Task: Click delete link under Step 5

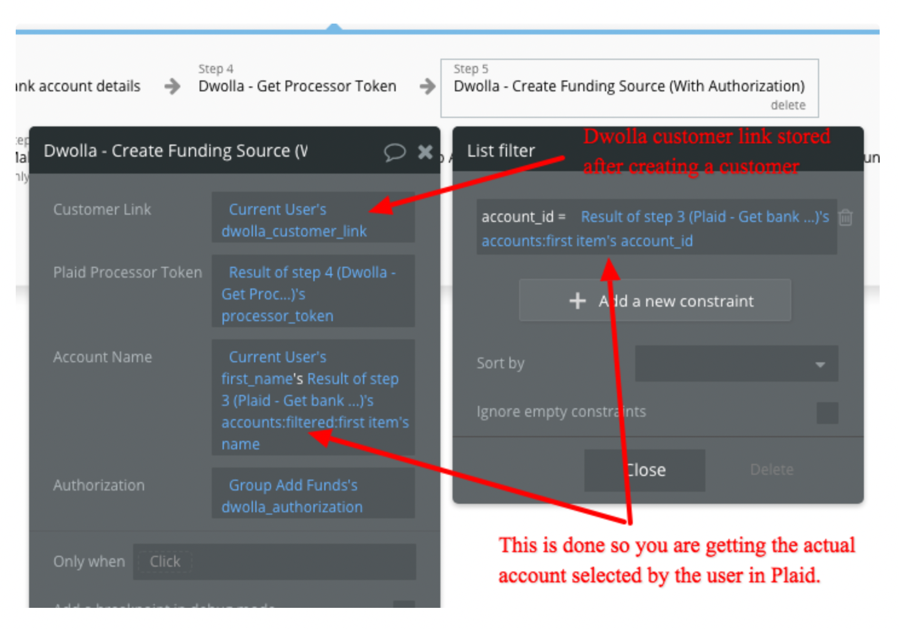Action: (x=788, y=105)
